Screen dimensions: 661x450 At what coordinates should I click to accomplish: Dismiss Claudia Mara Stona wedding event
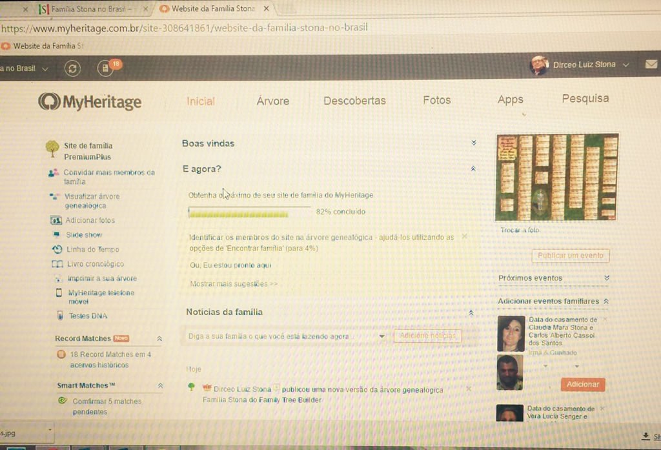coord(605,319)
